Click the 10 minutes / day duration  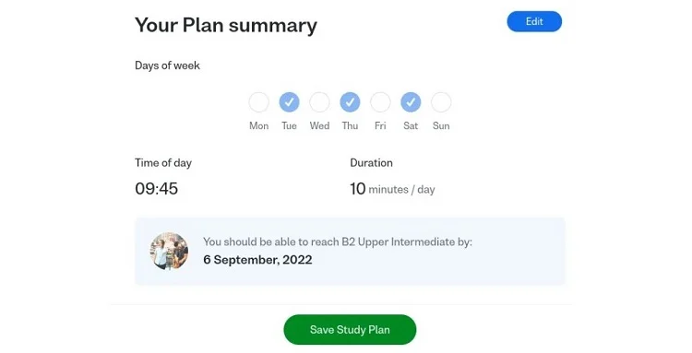pyautogui.click(x=392, y=189)
